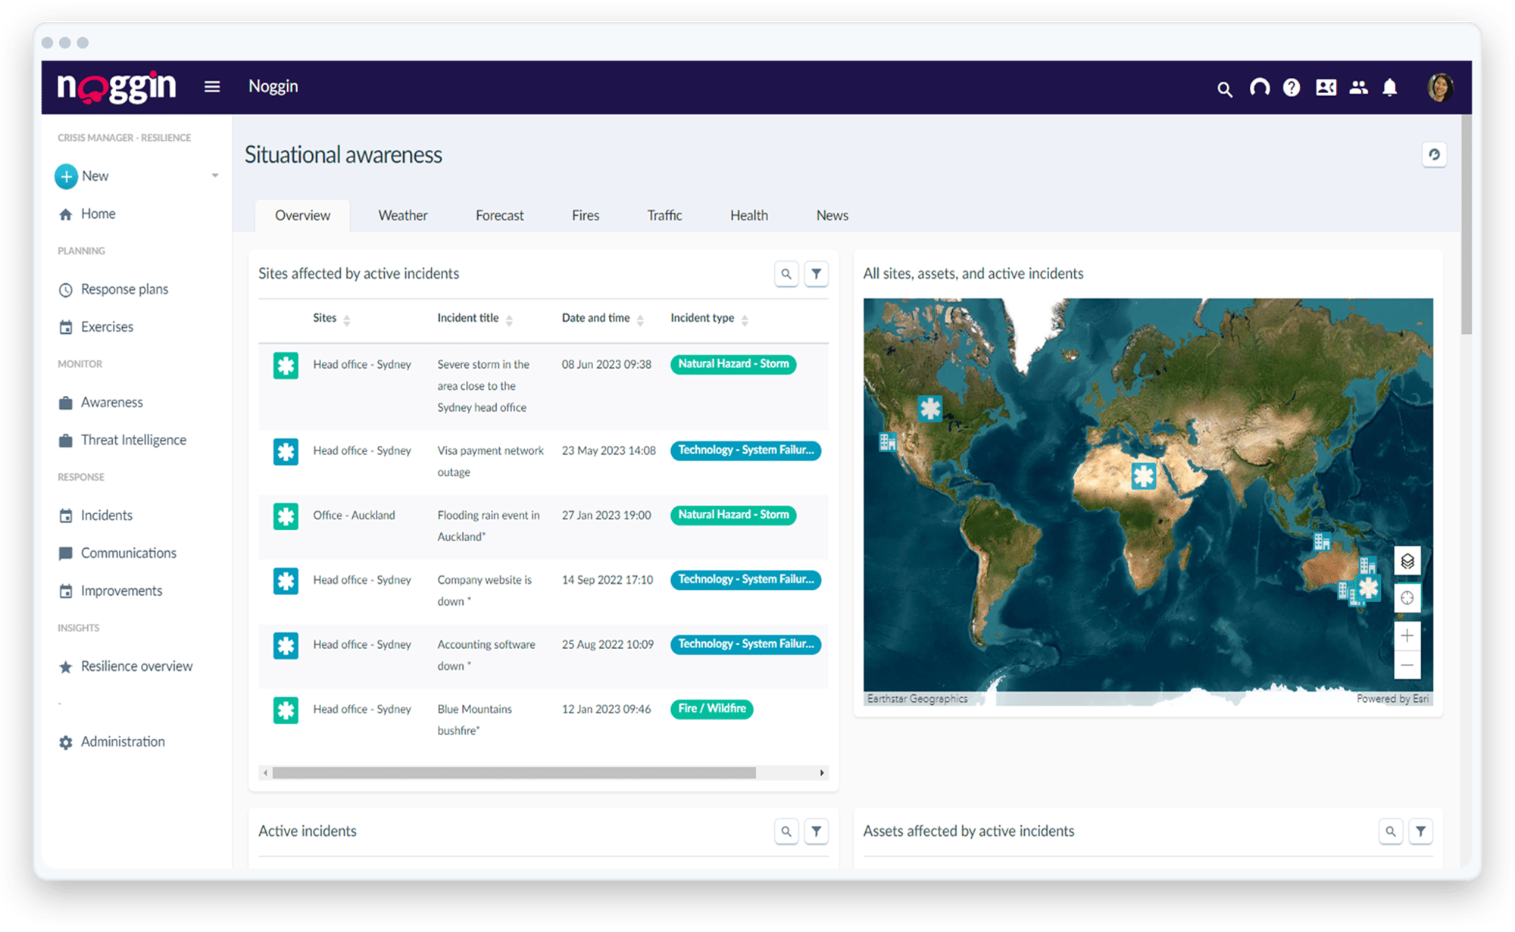Click the filter icon on Sites affected panel
The image size is (1515, 932).
816,274
